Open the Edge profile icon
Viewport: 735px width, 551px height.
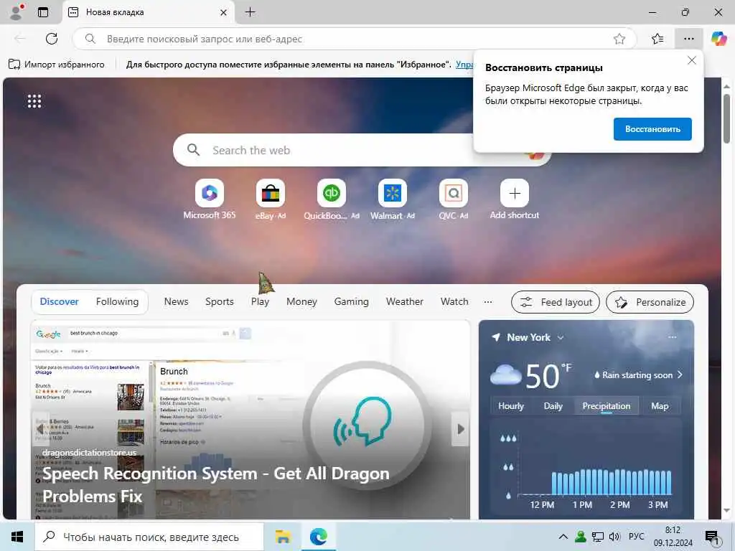(17, 12)
